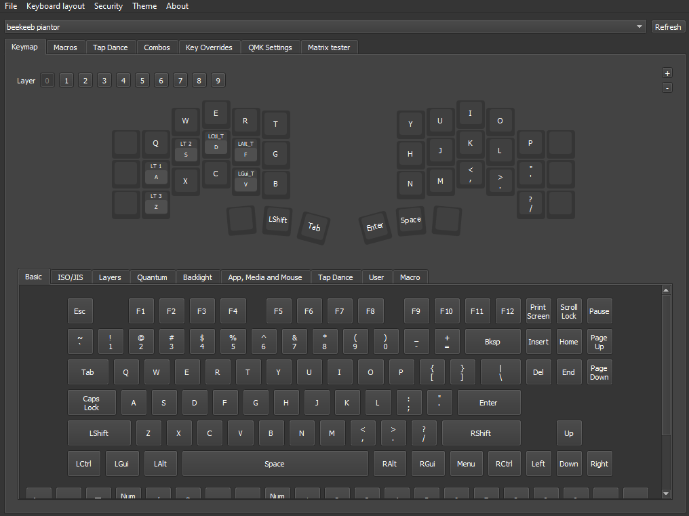Switch to the Tap Dance top tab

[110, 47]
